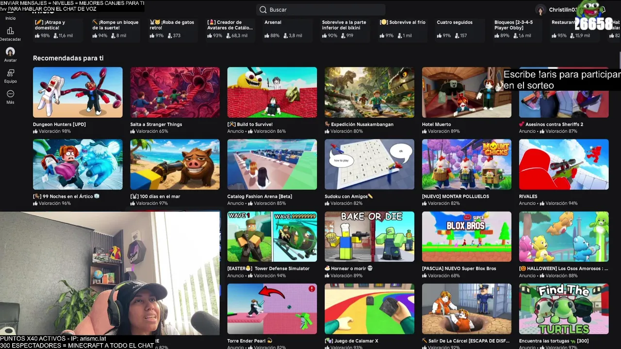Open Catalog Fashion Arena [Beta] thumbnail

click(x=272, y=164)
